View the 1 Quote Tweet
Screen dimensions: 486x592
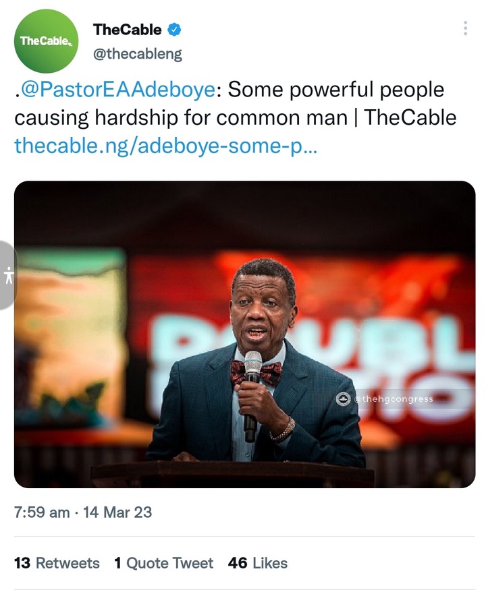(x=163, y=563)
